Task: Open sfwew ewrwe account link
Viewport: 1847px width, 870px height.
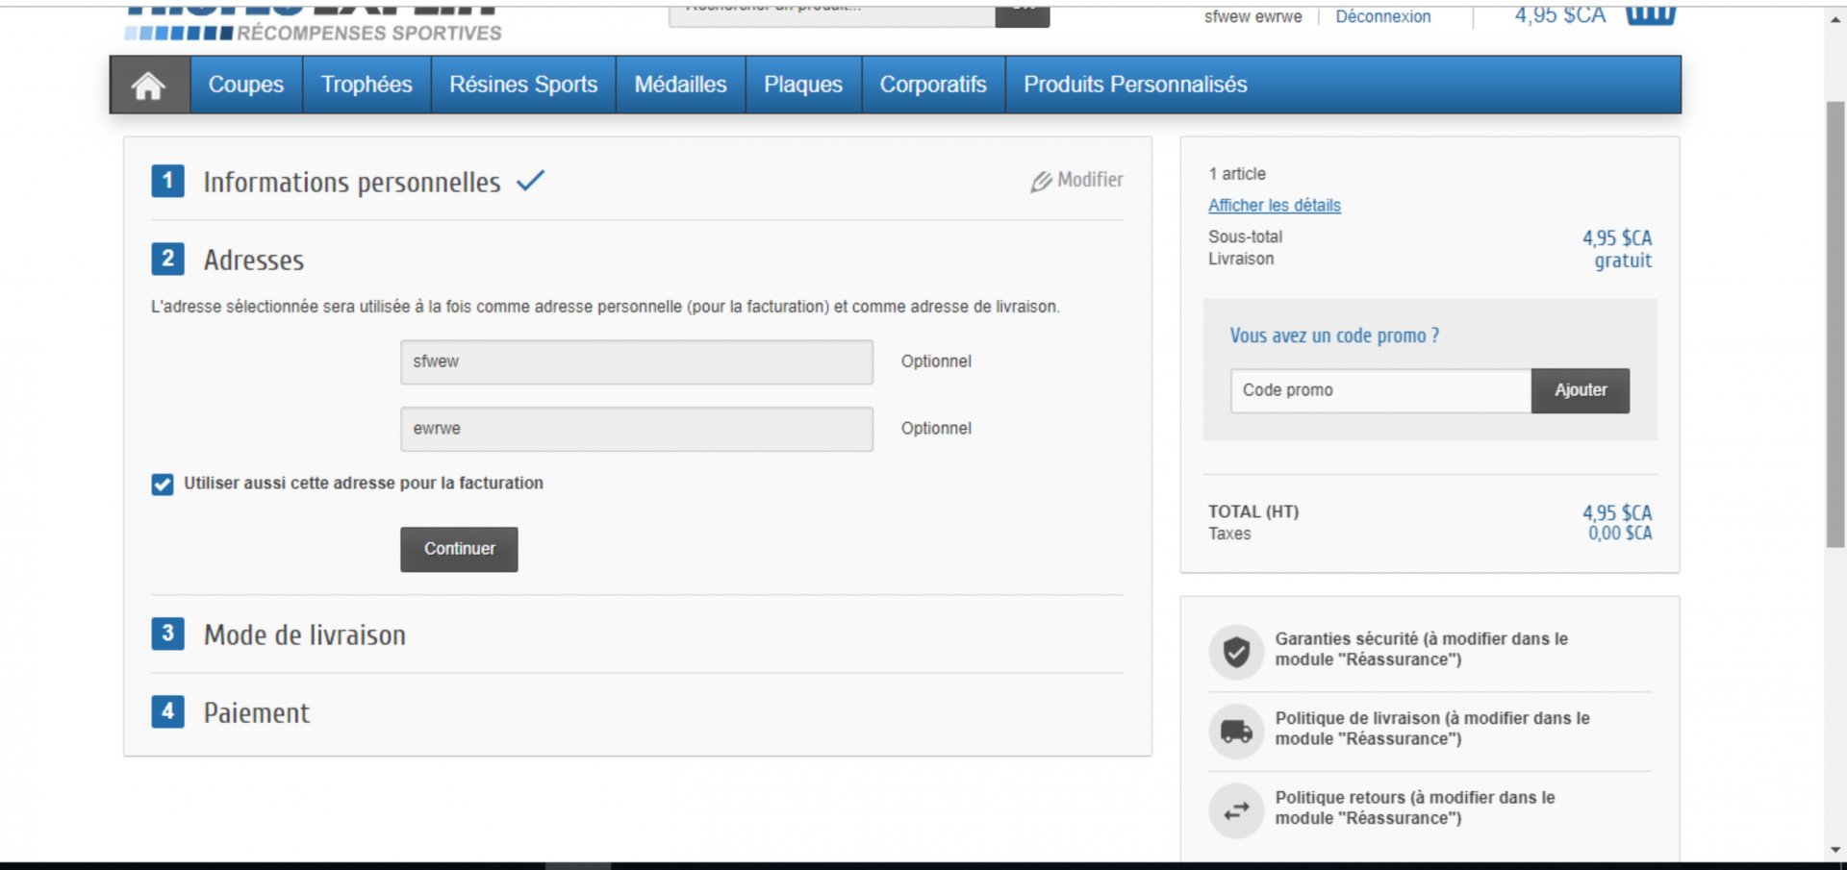Action: coord(1252,16)
